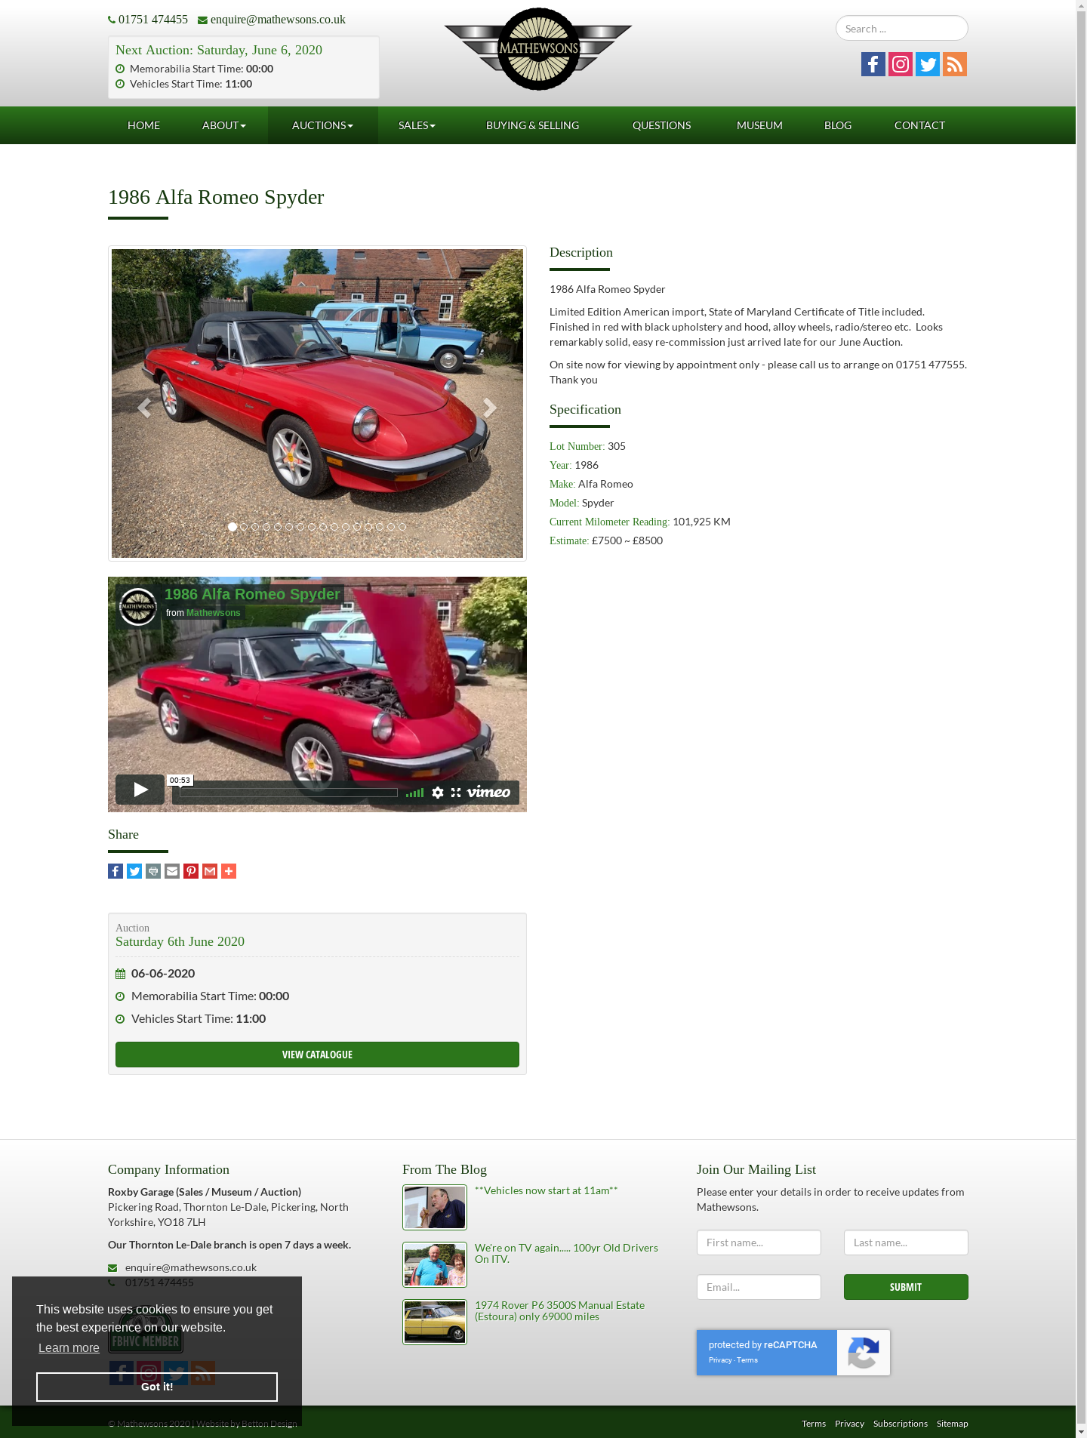Select the second carousel indicator dot
1087x1438 pixels.
[x=244, y=527]
